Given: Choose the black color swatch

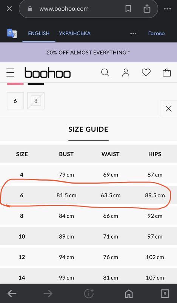Looking at the screenshot, I should coord(36,84).
